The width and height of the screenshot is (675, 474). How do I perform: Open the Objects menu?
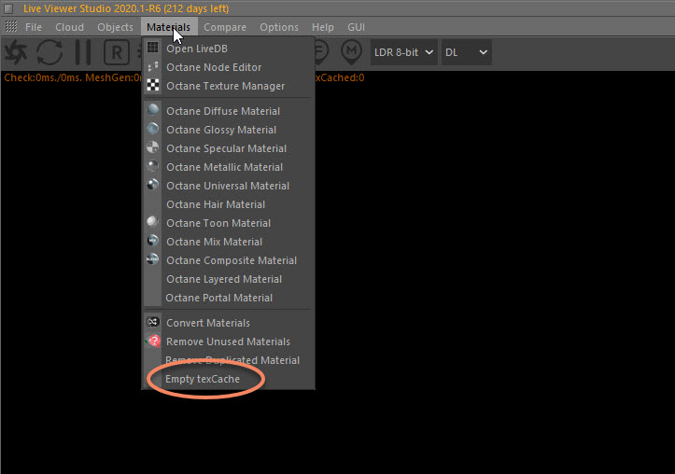pos(115,27)
